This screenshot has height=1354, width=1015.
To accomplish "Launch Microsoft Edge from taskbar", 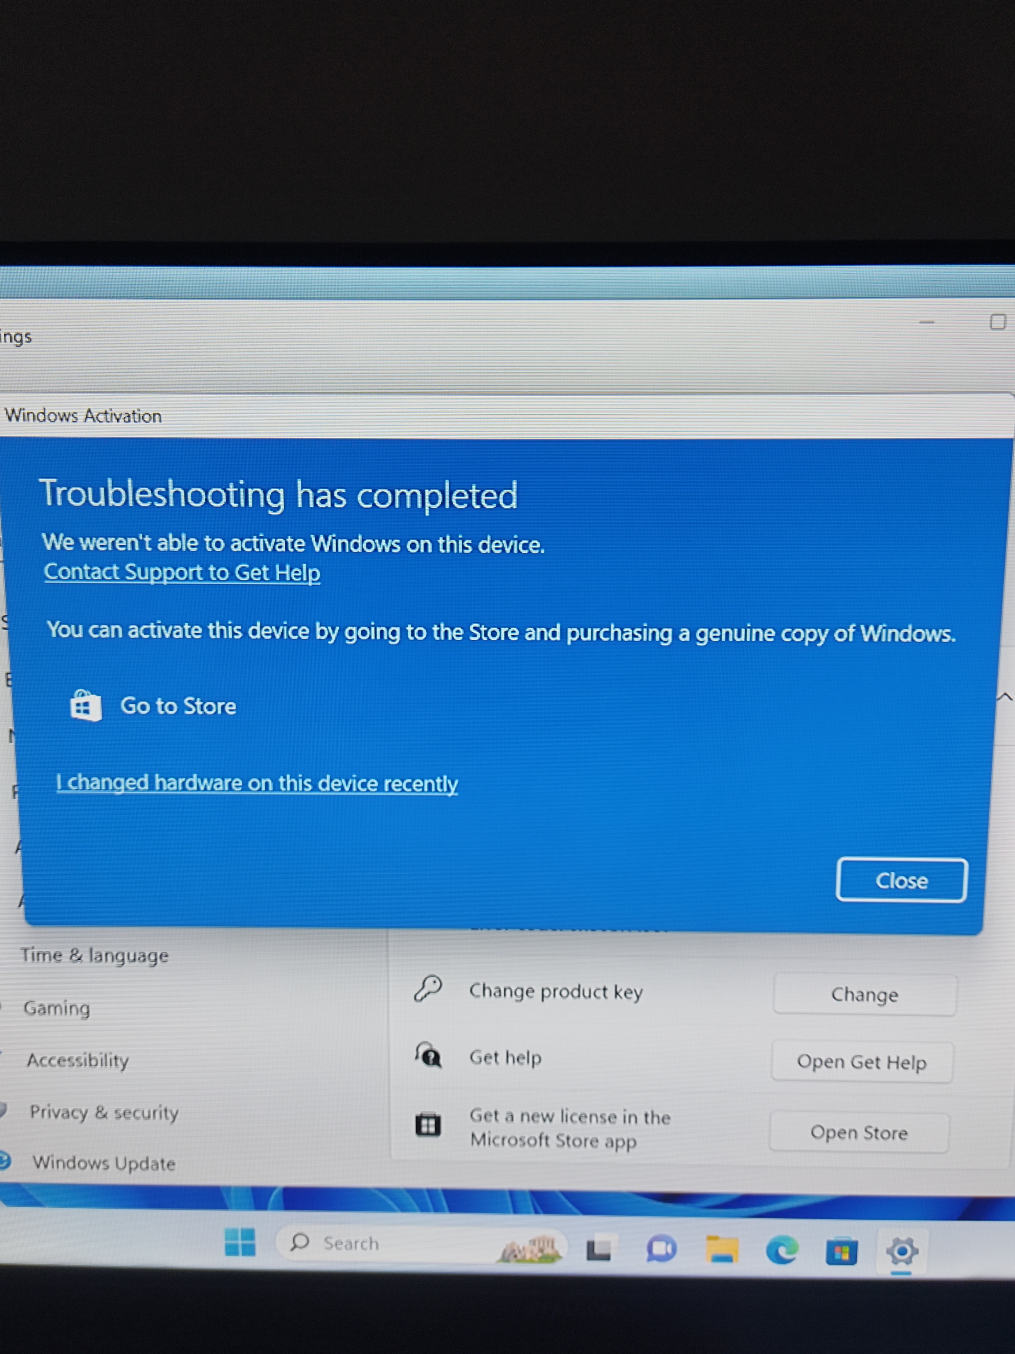I will tap(782, 1250).
